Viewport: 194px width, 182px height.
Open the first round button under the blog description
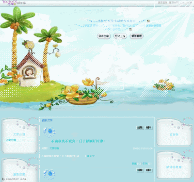click(x=104, y=36)
